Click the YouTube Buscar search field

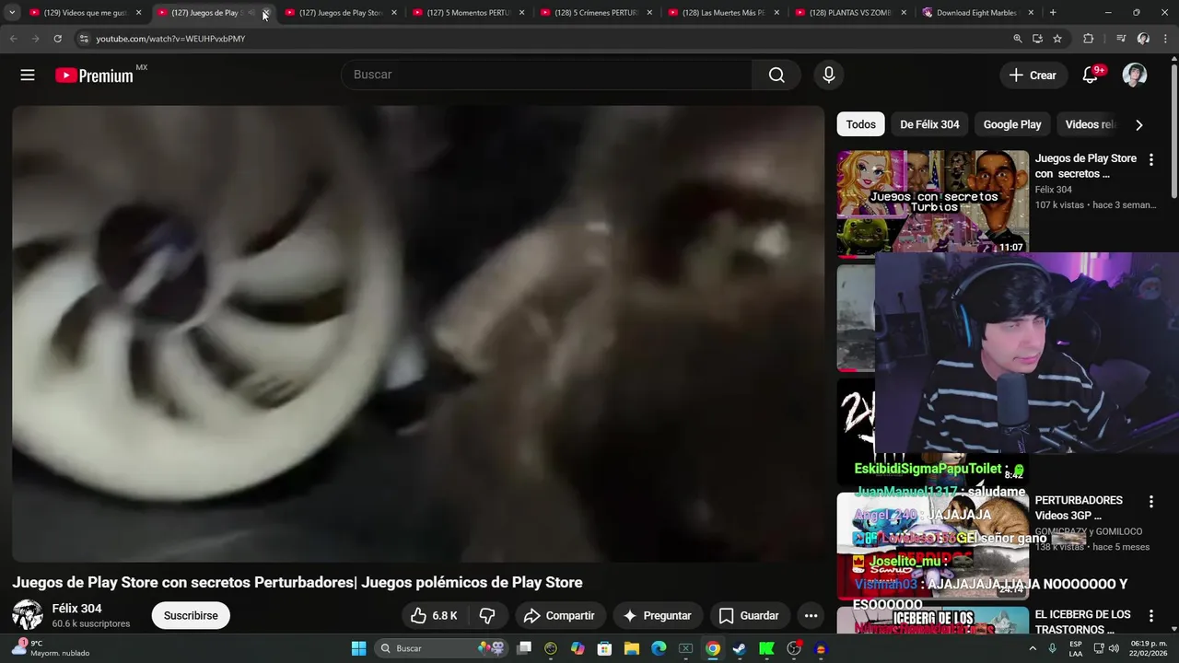547,75
